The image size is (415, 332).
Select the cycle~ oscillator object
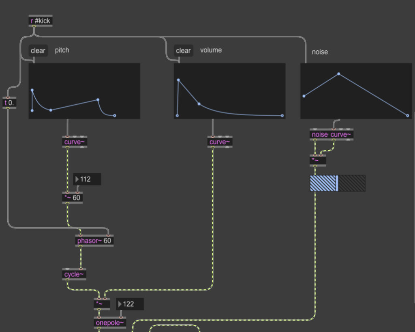74,275
